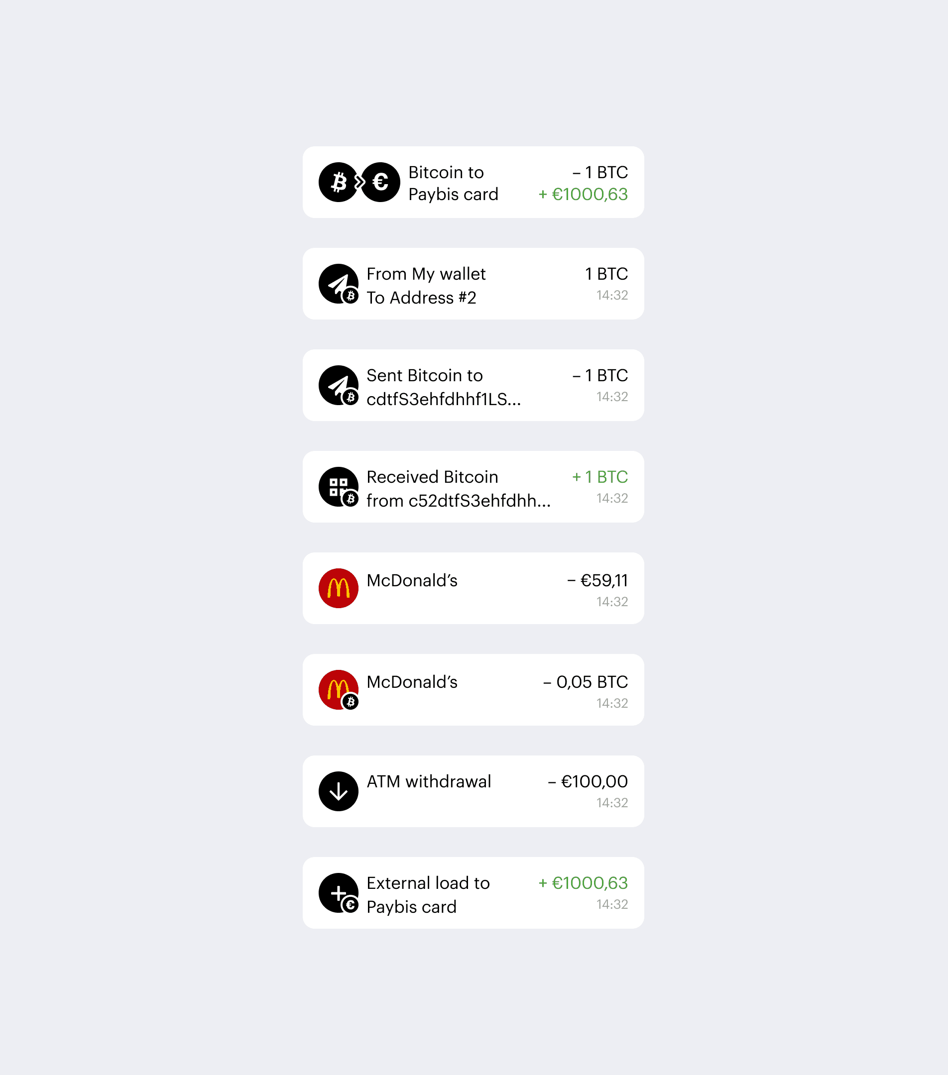948x1075 pixels.
Task: Click the – €59,11 McDonald's amount
Action: coord(597,581)
